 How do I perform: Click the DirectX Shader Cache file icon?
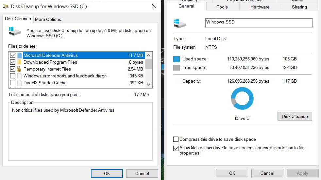[20, 83]
